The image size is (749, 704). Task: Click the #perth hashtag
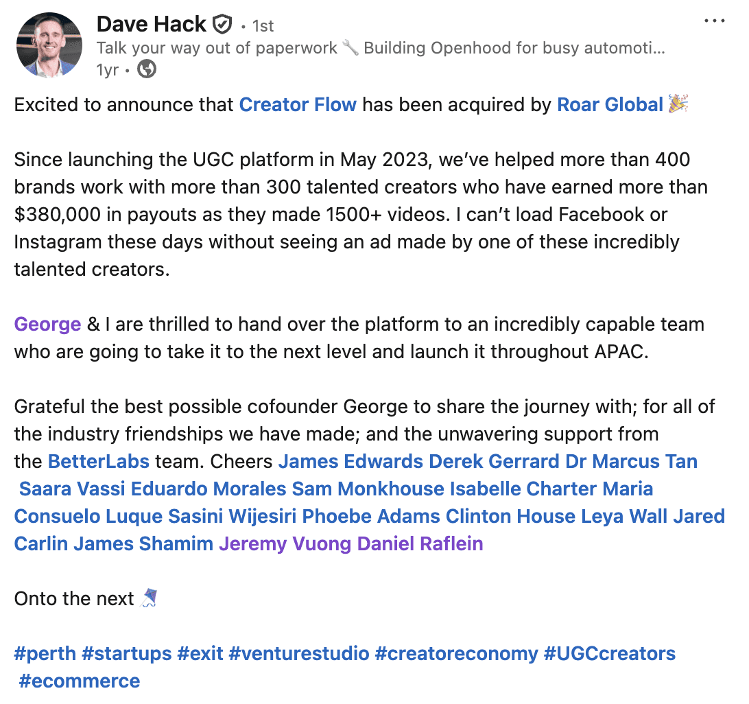[x=45, y=654]
